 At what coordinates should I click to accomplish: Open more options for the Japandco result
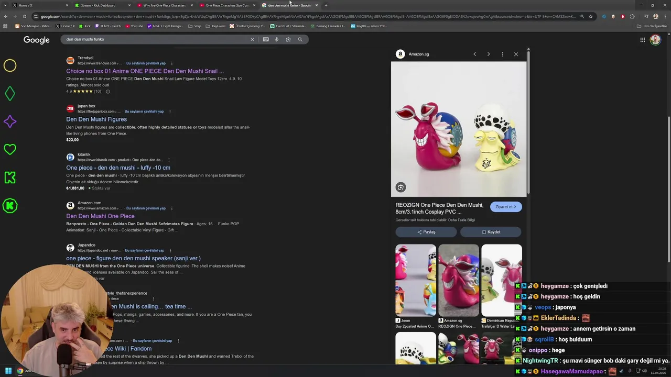pyautogui.click(x=170, y=250)
